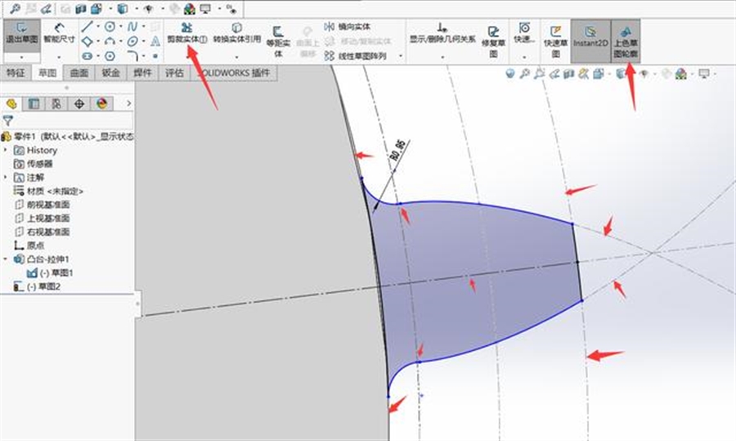
Task: Switch to the 草图 (Sketch) tab
Action: pyautogui.click(x=47, y=73)
